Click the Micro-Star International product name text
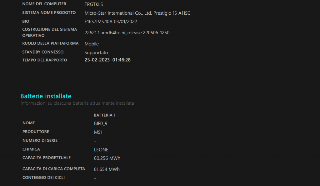Screen dimensions: 320x186 click(x=137, y=13)
